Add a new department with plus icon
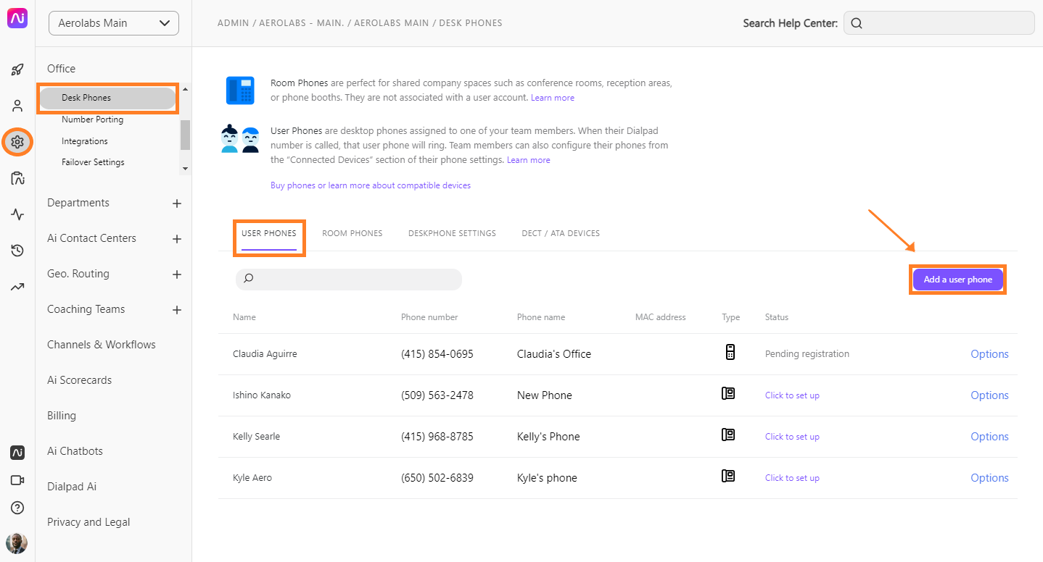Screen dimensions: 1043x562 [177, 204]
